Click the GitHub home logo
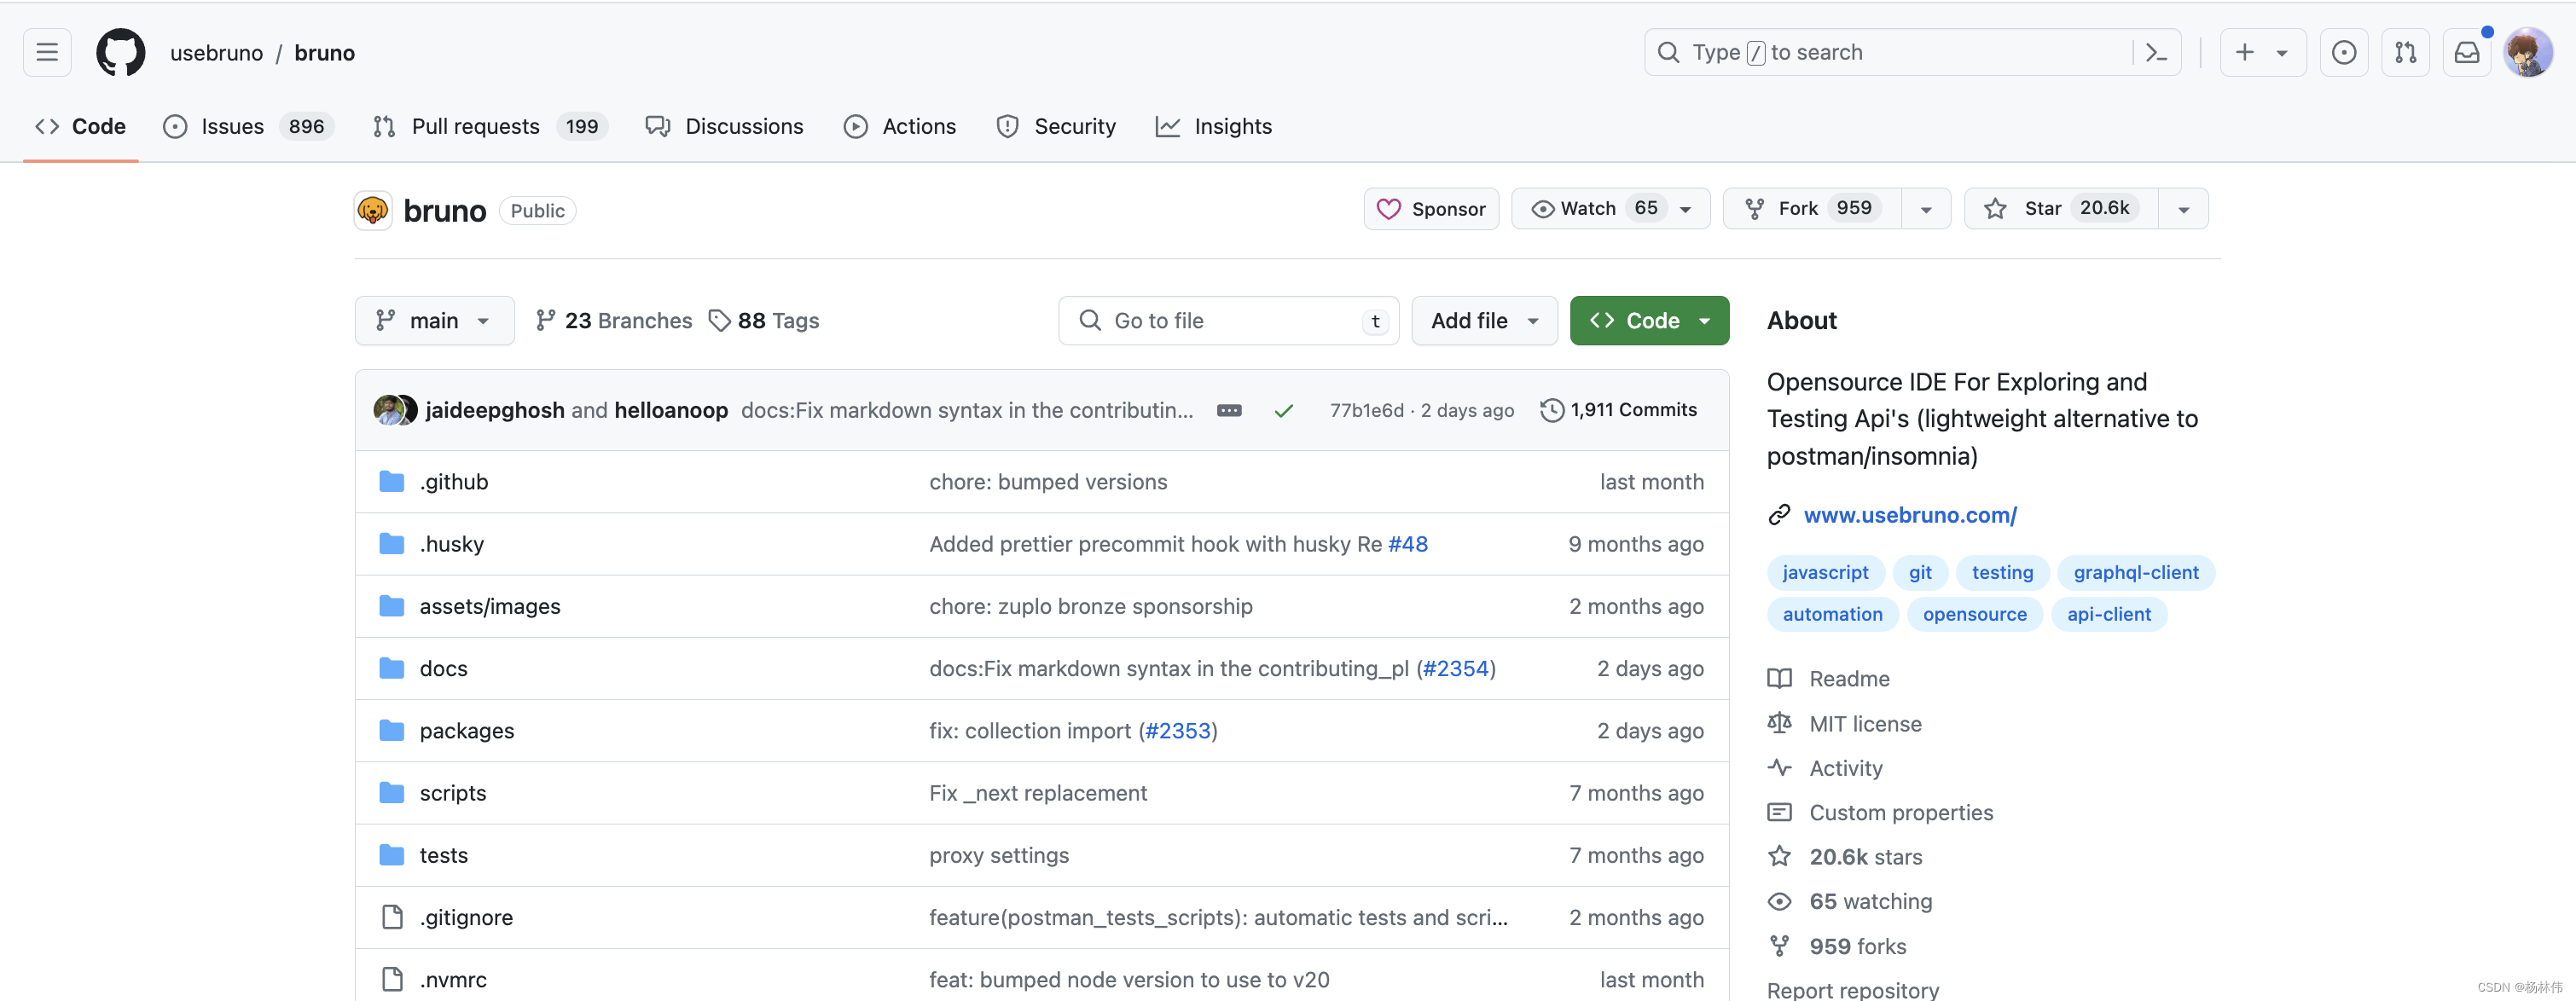Image resolution: width=2576 pixels, height=1001 pixels. click(120, 52)
